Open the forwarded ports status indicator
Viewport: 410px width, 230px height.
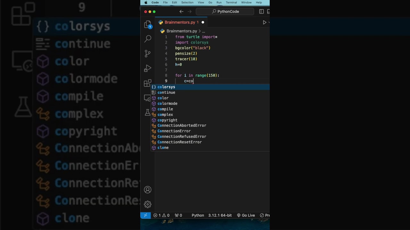[x=178, y=215]
